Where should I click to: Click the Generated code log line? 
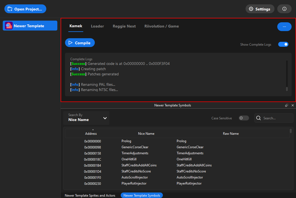click(x=120, y=64)
